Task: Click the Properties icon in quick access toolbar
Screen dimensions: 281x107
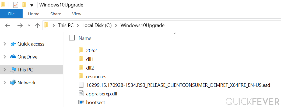Action: 16,5
